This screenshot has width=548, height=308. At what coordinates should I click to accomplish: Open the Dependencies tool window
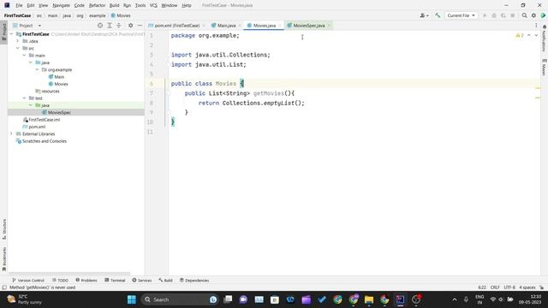194,280
